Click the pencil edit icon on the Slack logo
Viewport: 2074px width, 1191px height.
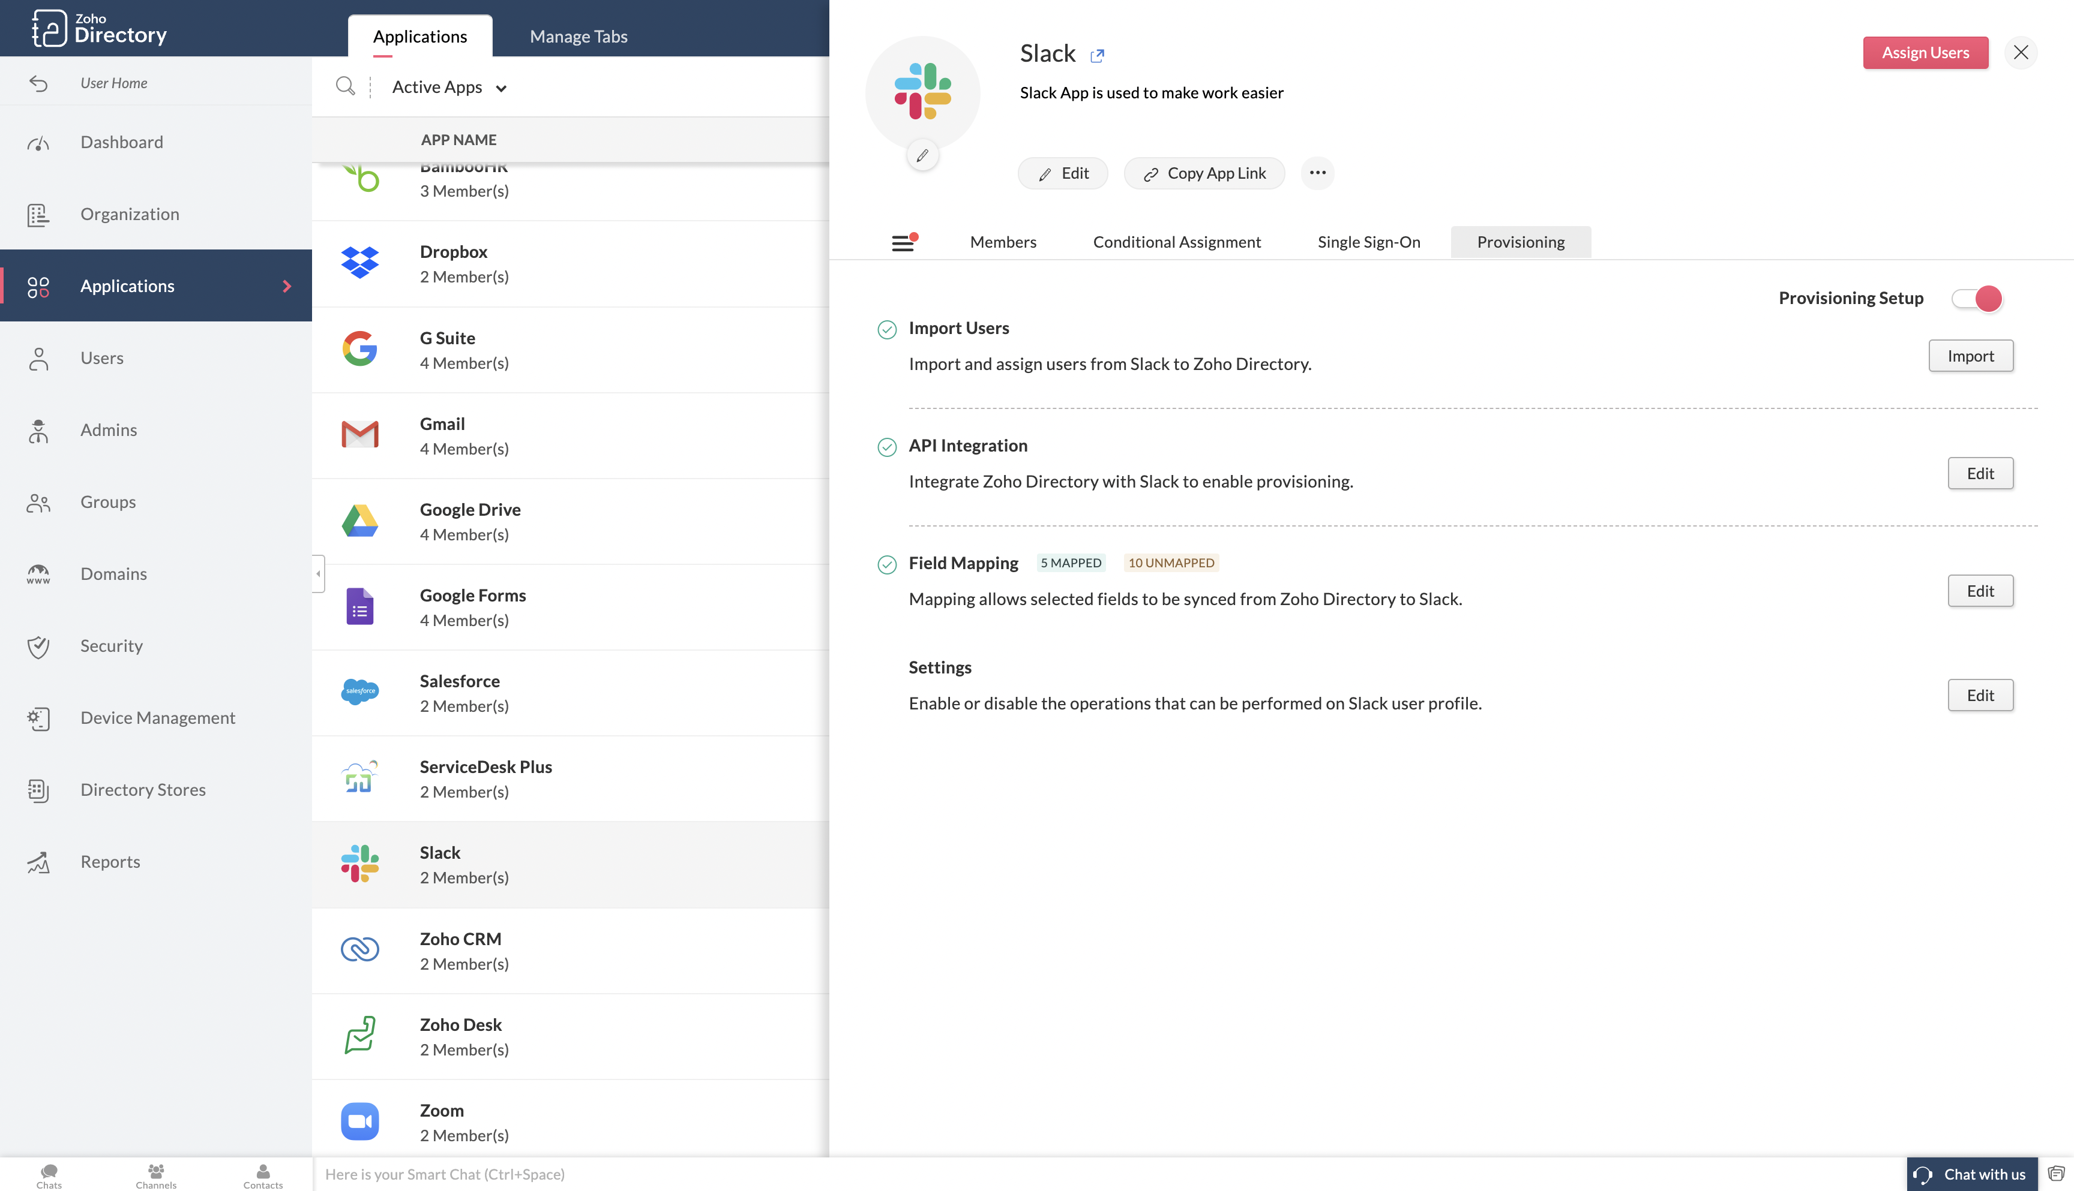(x=922, y=155)
